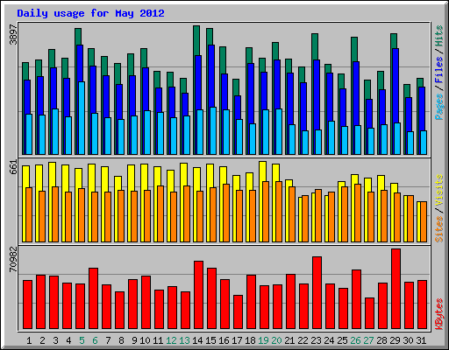
Task: Select the top of yellow Visits bar, day 3
Action: pyautogui.click(x=53, y=174)
